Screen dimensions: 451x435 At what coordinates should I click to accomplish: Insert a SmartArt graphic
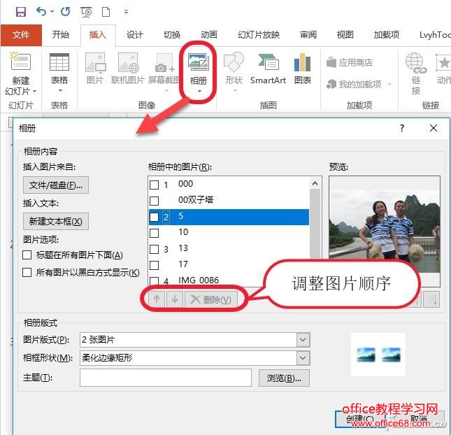[268, 64]
